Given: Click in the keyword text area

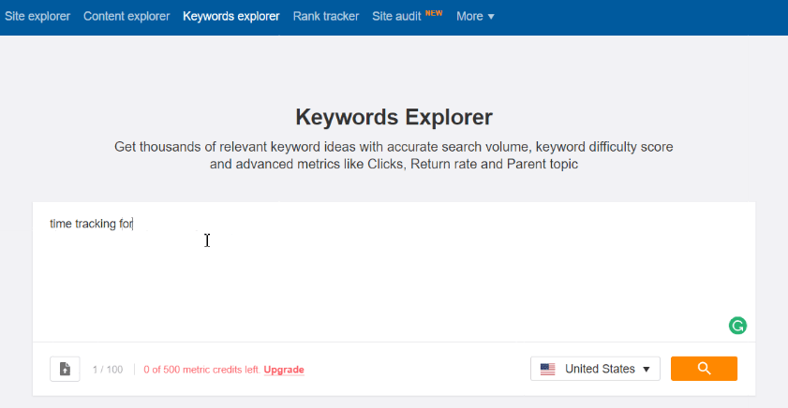Looking at the screenshot, I should pyautogui.click(x=394, y=272).
